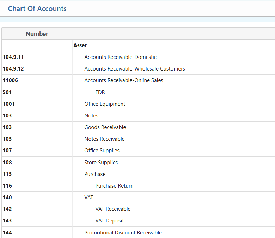Select the FDR sub-account
The height and width of the screenshot is (238, 275).
(100, 92)
